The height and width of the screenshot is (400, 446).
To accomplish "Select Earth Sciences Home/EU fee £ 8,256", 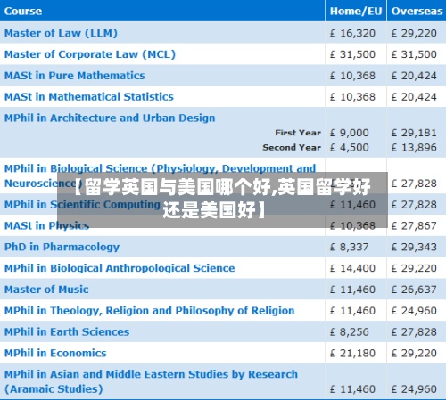I will tap(350, 332).
